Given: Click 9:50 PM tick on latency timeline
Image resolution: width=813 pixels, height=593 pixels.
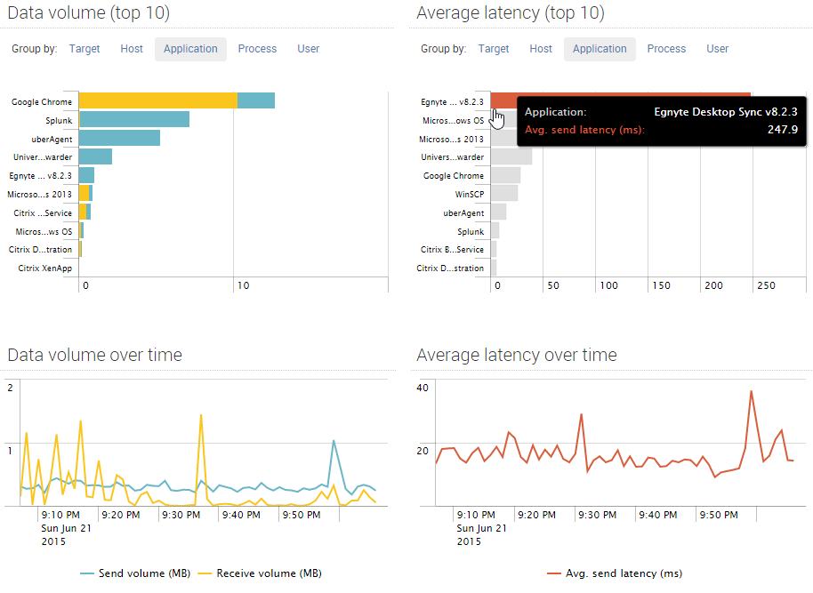Looking at the screenshot, I should [x=719, y=515].
